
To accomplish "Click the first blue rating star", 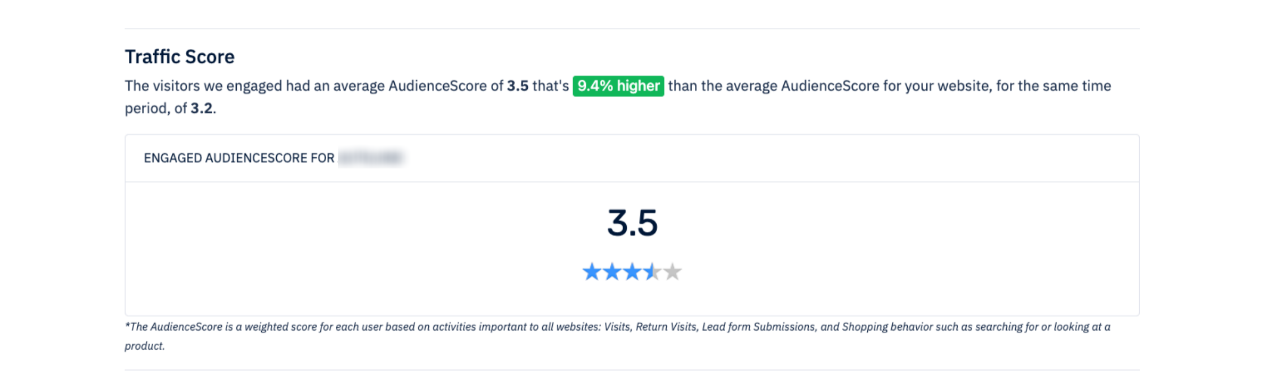I will [x=591, y=272].
